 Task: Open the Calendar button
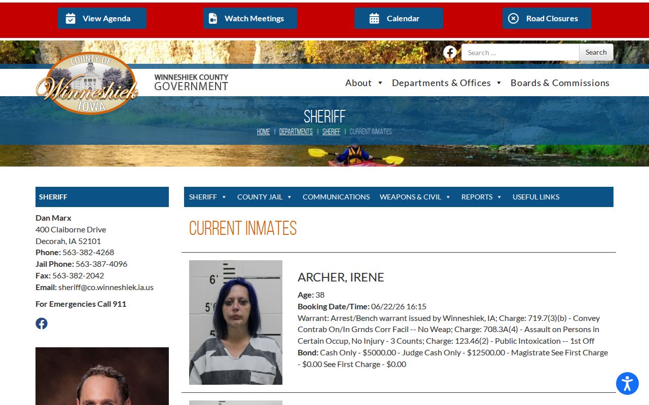click(399, 18)
